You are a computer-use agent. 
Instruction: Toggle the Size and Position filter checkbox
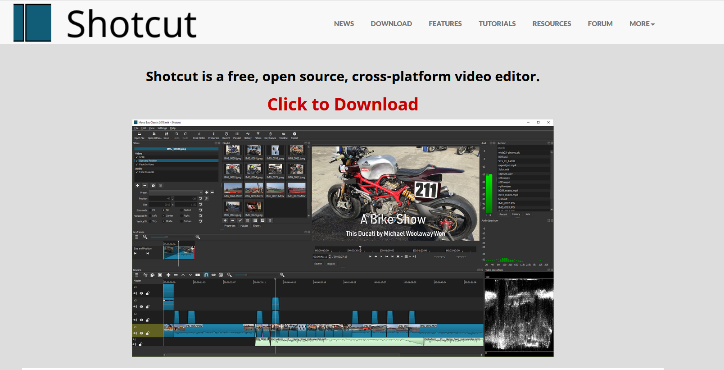[137, 160]
